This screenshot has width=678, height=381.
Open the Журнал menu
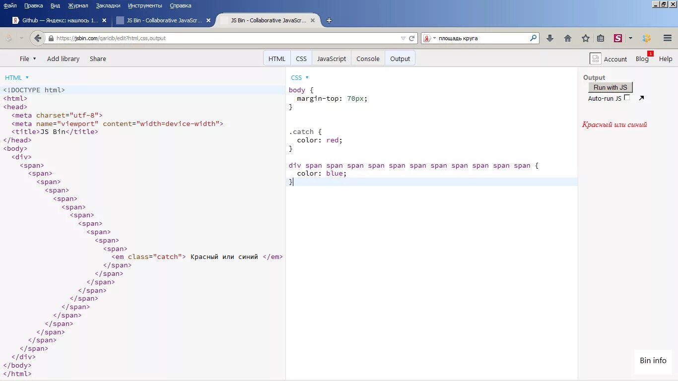click(x=78, y=5)
